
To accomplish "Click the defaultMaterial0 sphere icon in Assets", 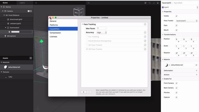I will pos(6,67).
